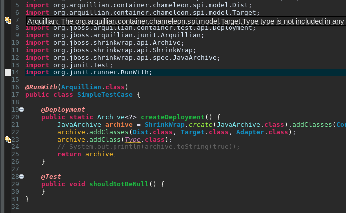This screenshot has width=346, height=213.
Task: Click the warning marker on line 7
Action: [x=8, y=20]
